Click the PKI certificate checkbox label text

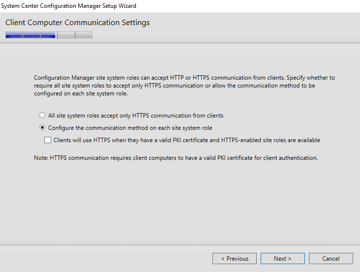pos(187,140)
